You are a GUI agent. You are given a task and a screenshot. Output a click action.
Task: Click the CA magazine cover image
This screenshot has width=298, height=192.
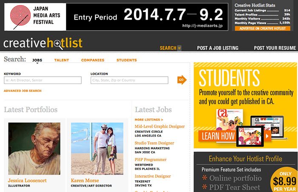pos(229,119)
